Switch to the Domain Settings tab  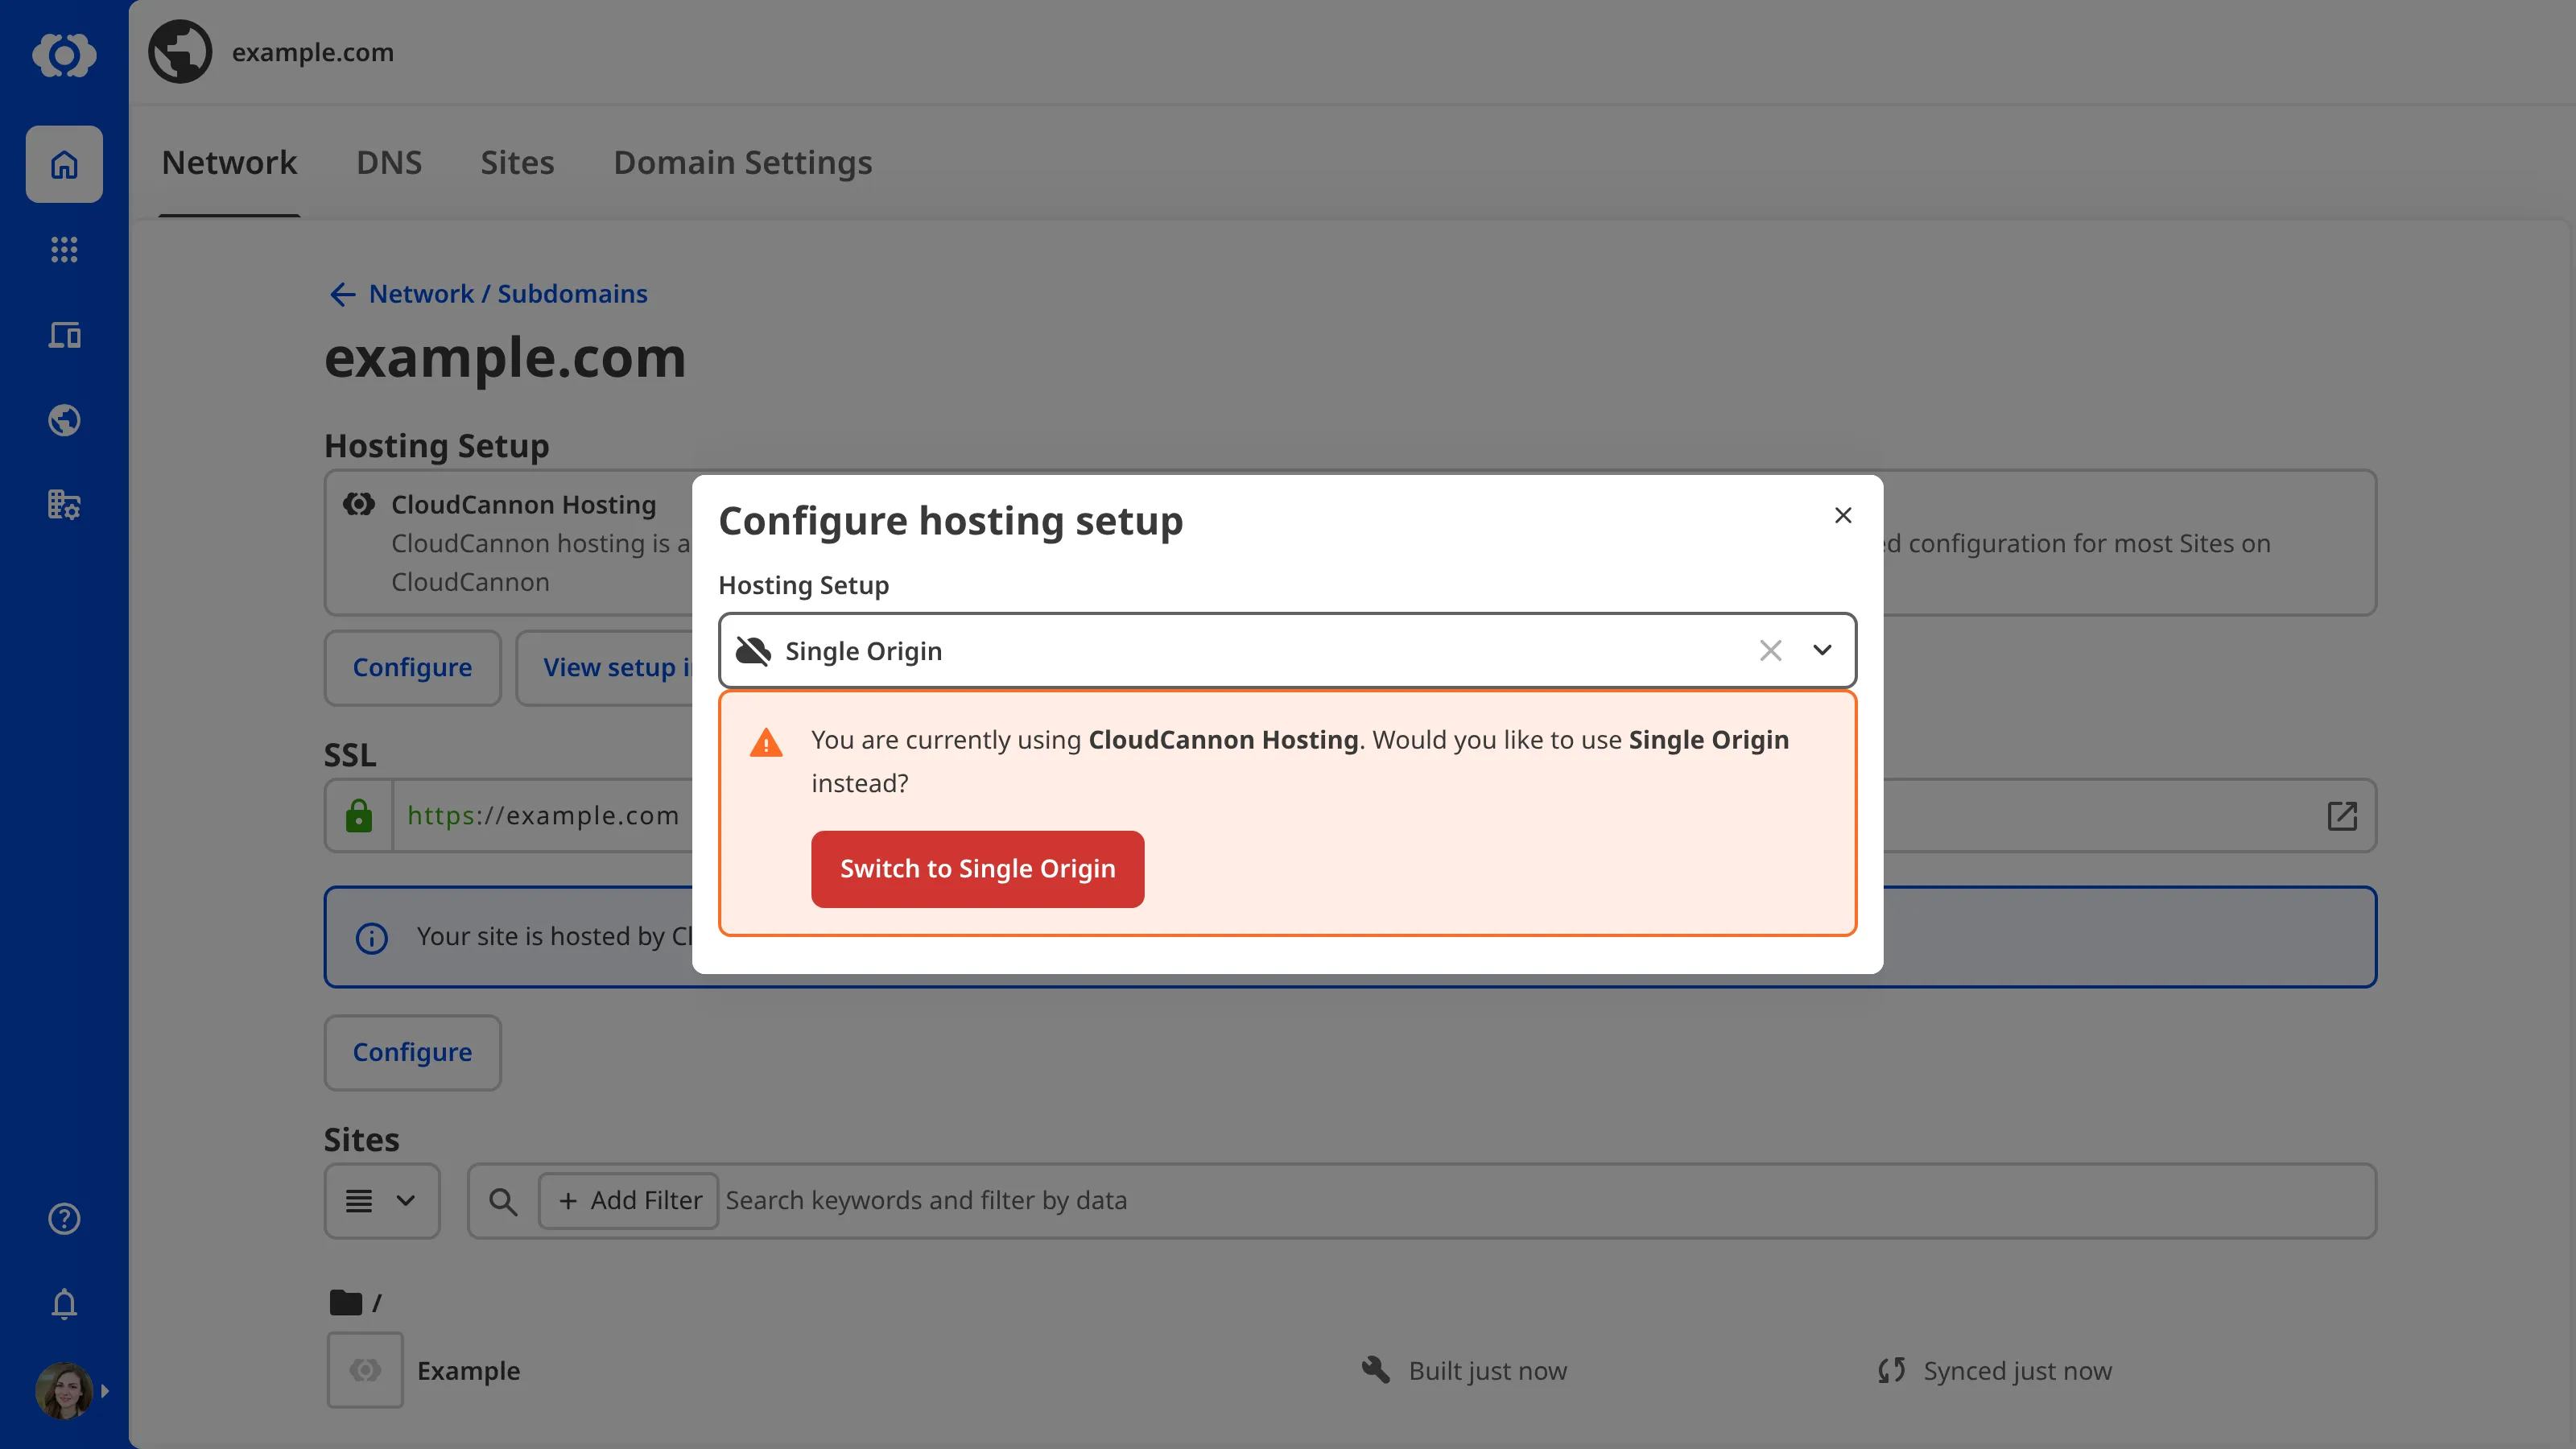tap(743, 163)
